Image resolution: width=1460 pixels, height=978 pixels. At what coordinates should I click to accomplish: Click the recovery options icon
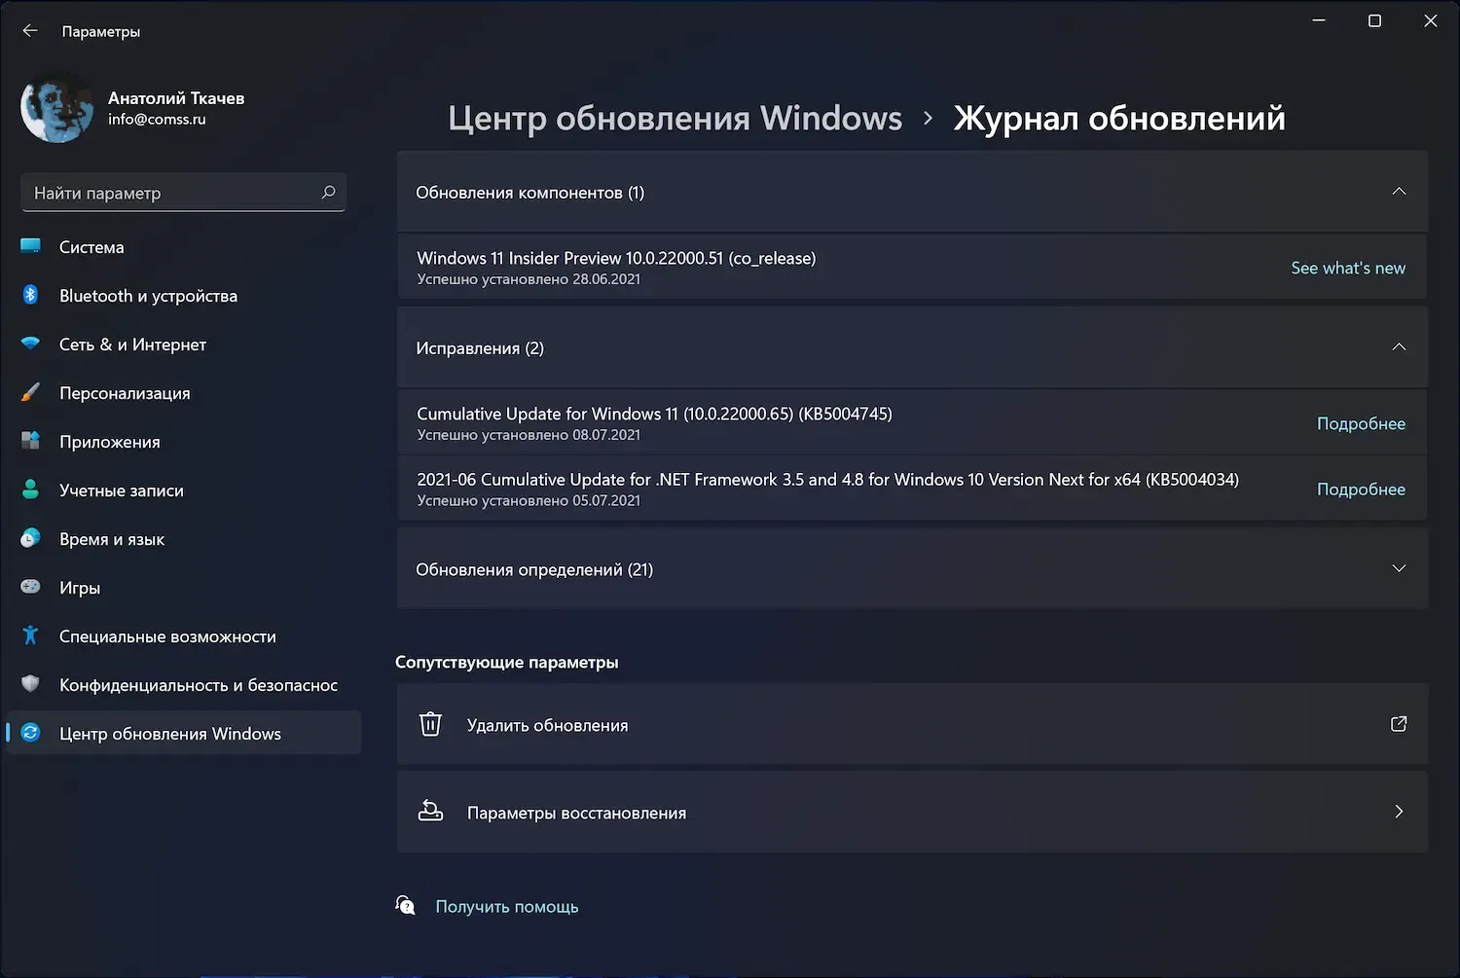tap(430, 812)
